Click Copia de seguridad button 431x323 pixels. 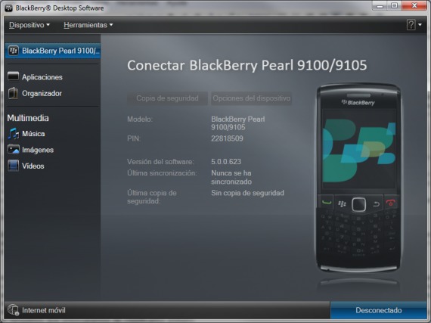[x=167, y=98]
